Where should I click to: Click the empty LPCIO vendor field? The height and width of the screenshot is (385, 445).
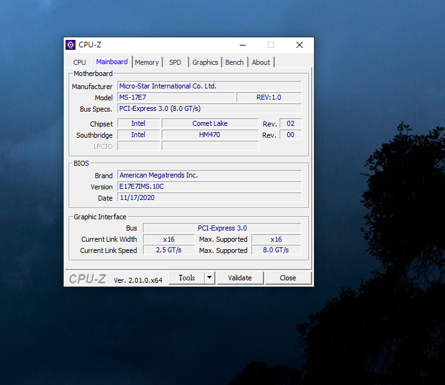(139, 146)
